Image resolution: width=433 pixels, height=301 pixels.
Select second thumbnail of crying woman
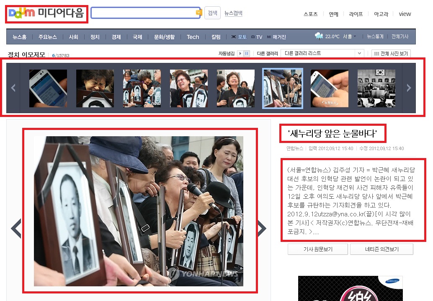pyautogui.click(x=95, y=88)
